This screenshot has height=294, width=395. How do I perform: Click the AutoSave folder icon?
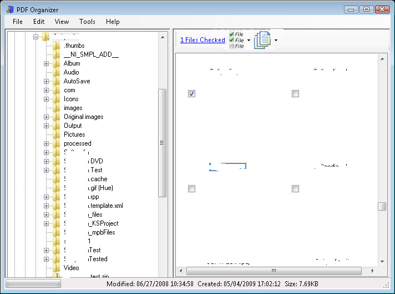coord(56,81)
